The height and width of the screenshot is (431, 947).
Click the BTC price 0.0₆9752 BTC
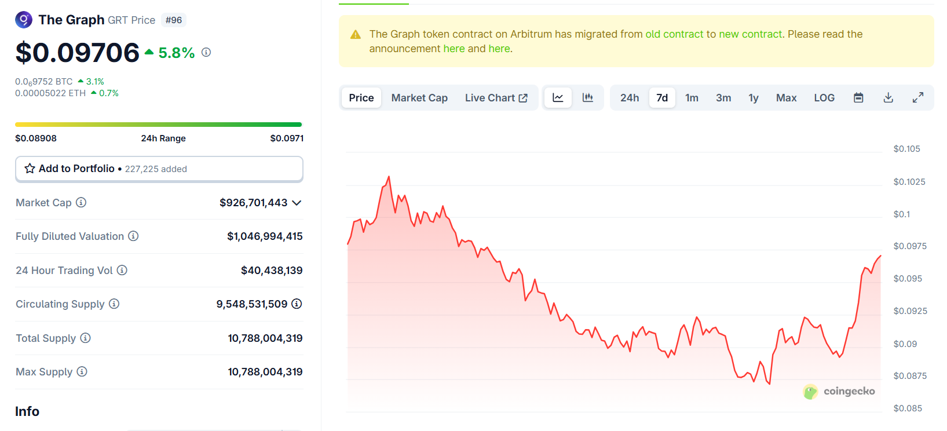coord(44,82)
